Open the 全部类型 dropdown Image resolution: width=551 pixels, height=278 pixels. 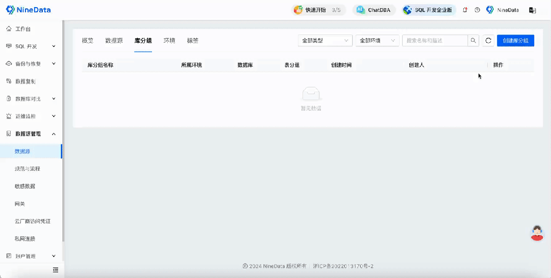click(325, 40)
